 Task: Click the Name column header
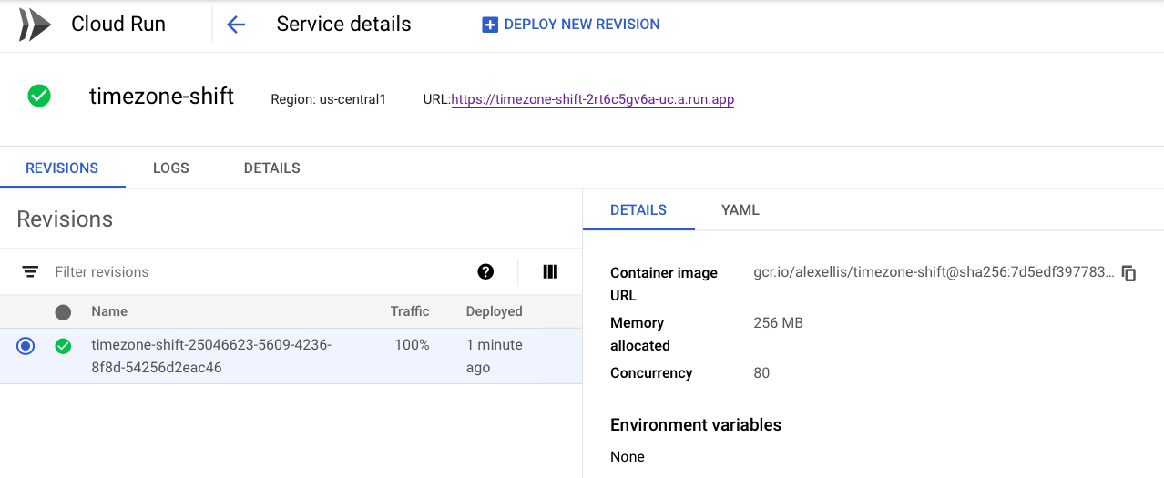tap(109, 311)
